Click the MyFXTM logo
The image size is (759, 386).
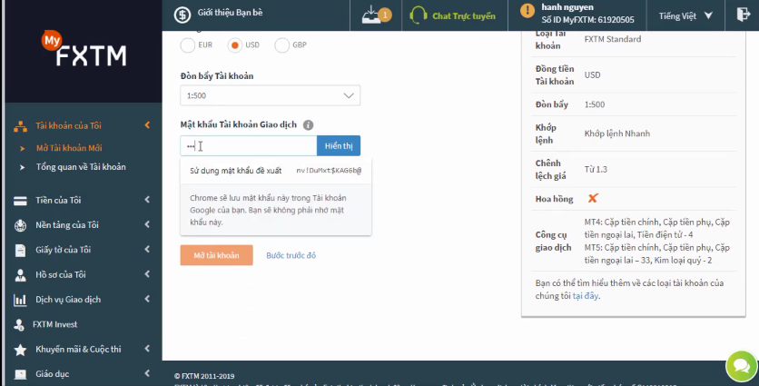(x=84, y=48)
